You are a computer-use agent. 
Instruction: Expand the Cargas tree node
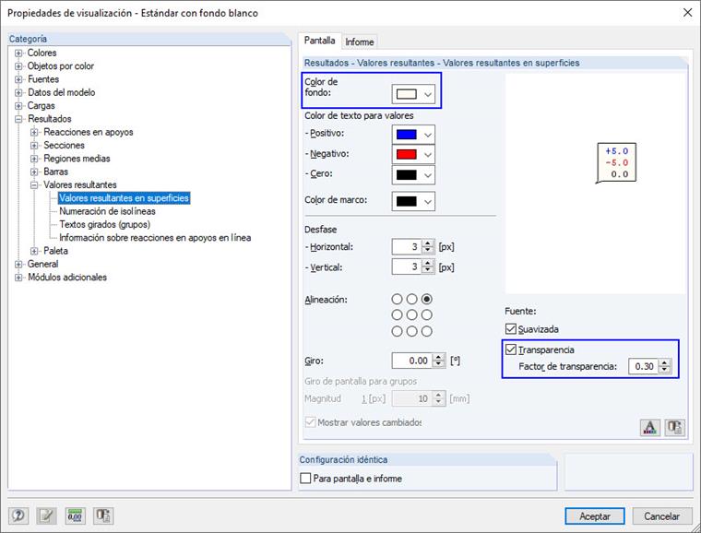(18, 106)
